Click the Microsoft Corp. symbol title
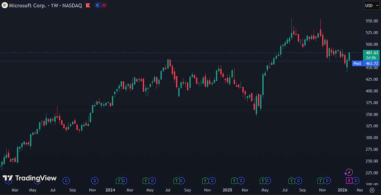This screenshot has width=381, height=195. pyautogui.click(x=28, y=5)
